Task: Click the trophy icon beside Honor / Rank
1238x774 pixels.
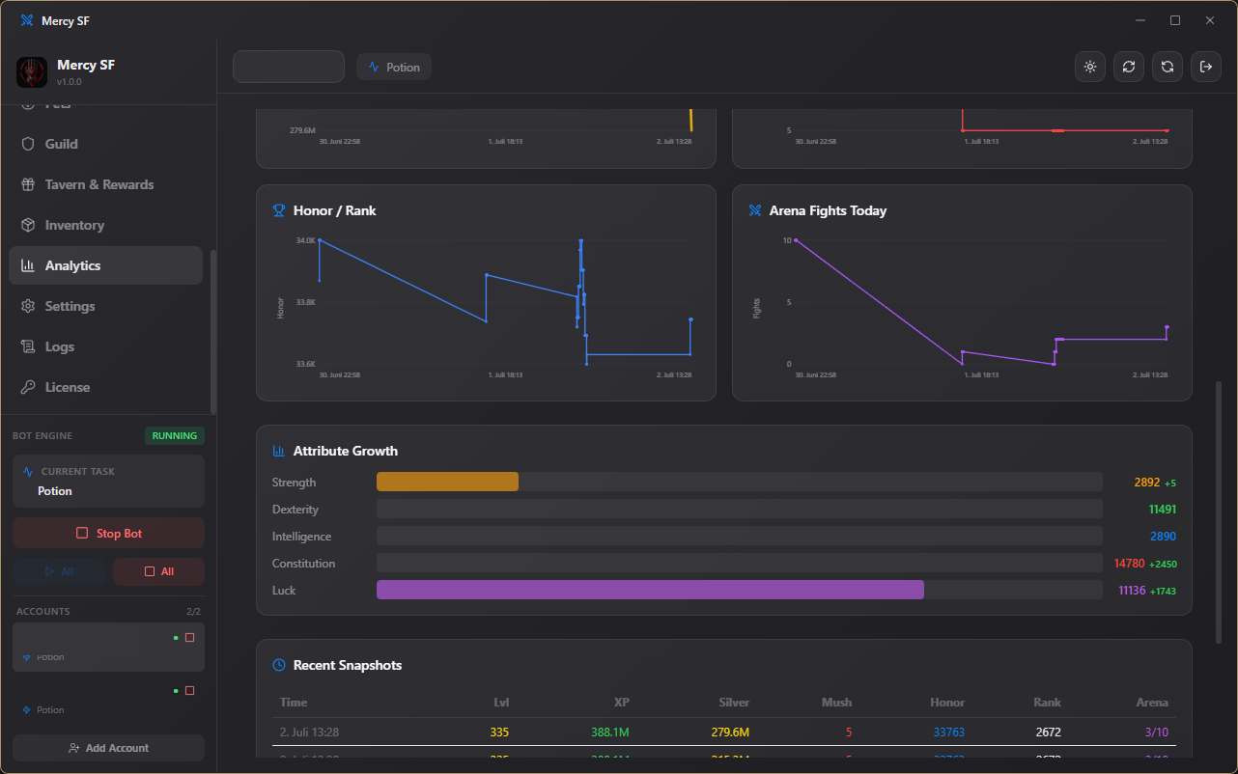Action: pyautogui.click(x=279, y=210)
